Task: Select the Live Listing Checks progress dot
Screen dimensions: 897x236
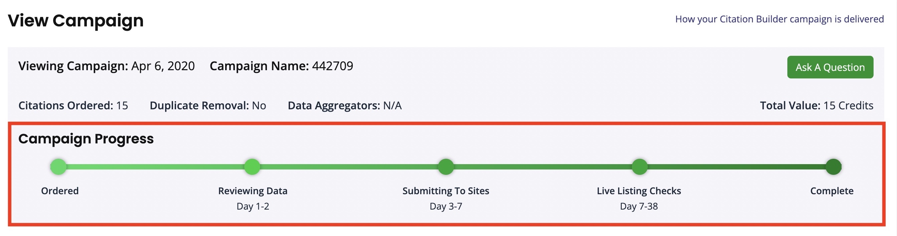Action: [x=639, y=166]
